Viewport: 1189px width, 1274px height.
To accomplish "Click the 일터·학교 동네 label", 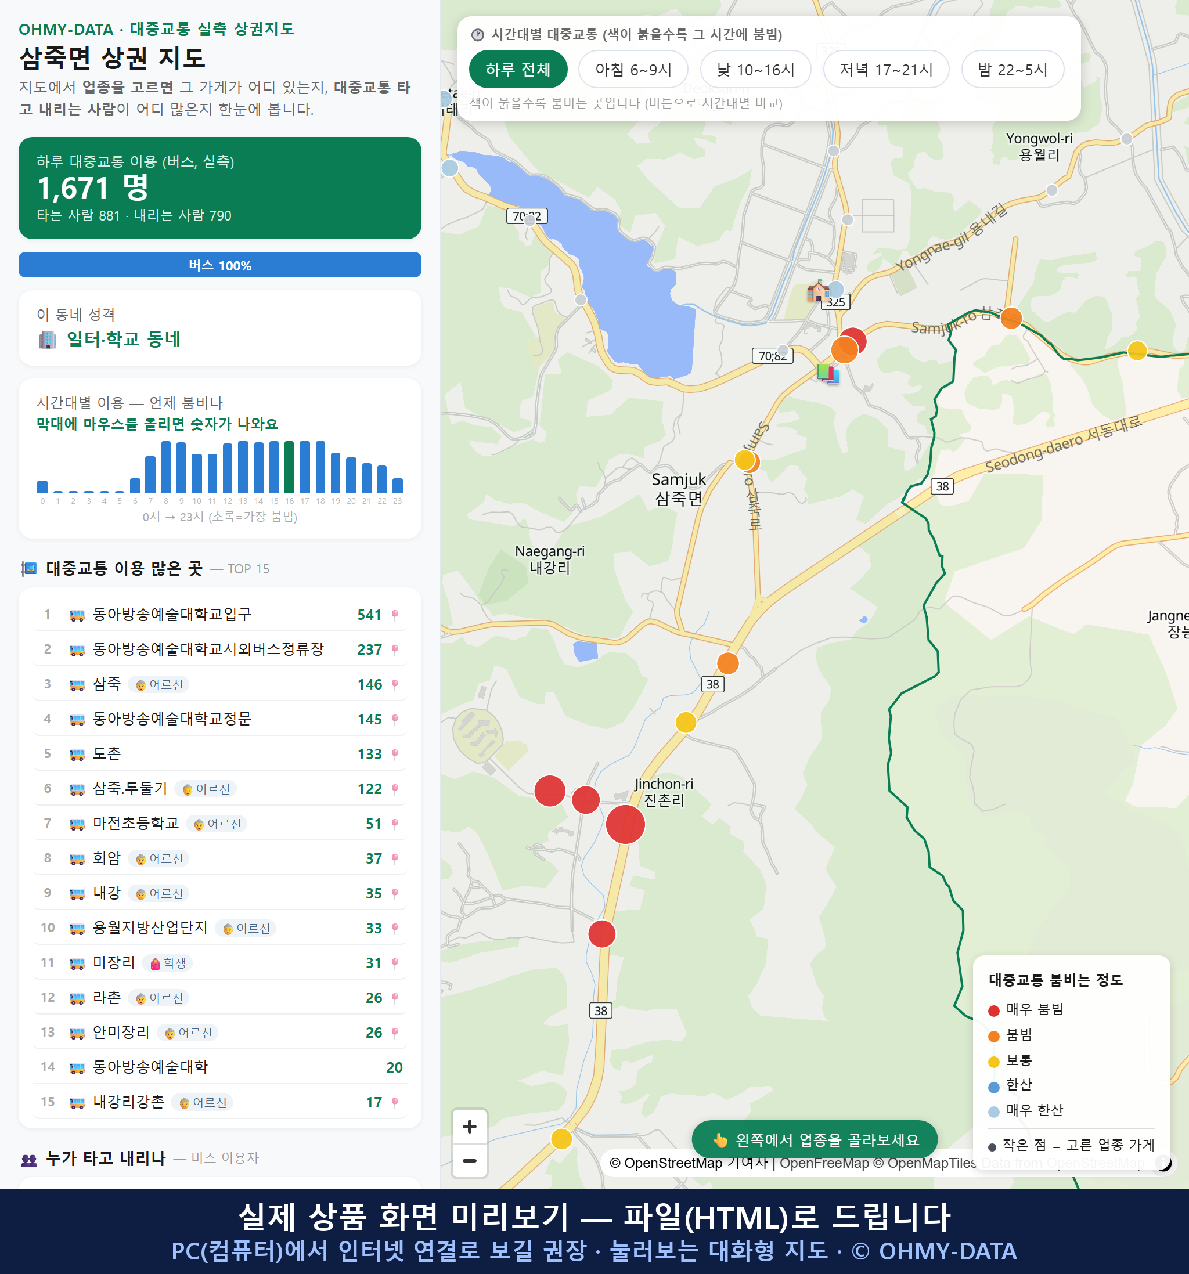I will [123, 339].
